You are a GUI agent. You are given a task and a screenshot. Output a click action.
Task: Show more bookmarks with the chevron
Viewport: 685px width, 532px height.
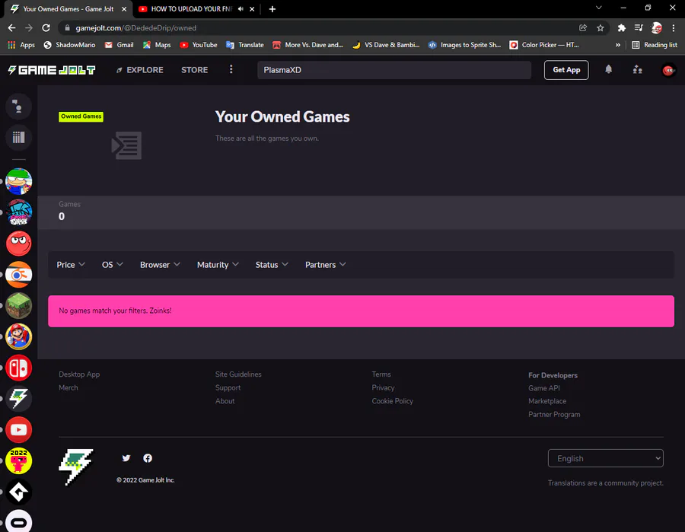tap(618, 45)
